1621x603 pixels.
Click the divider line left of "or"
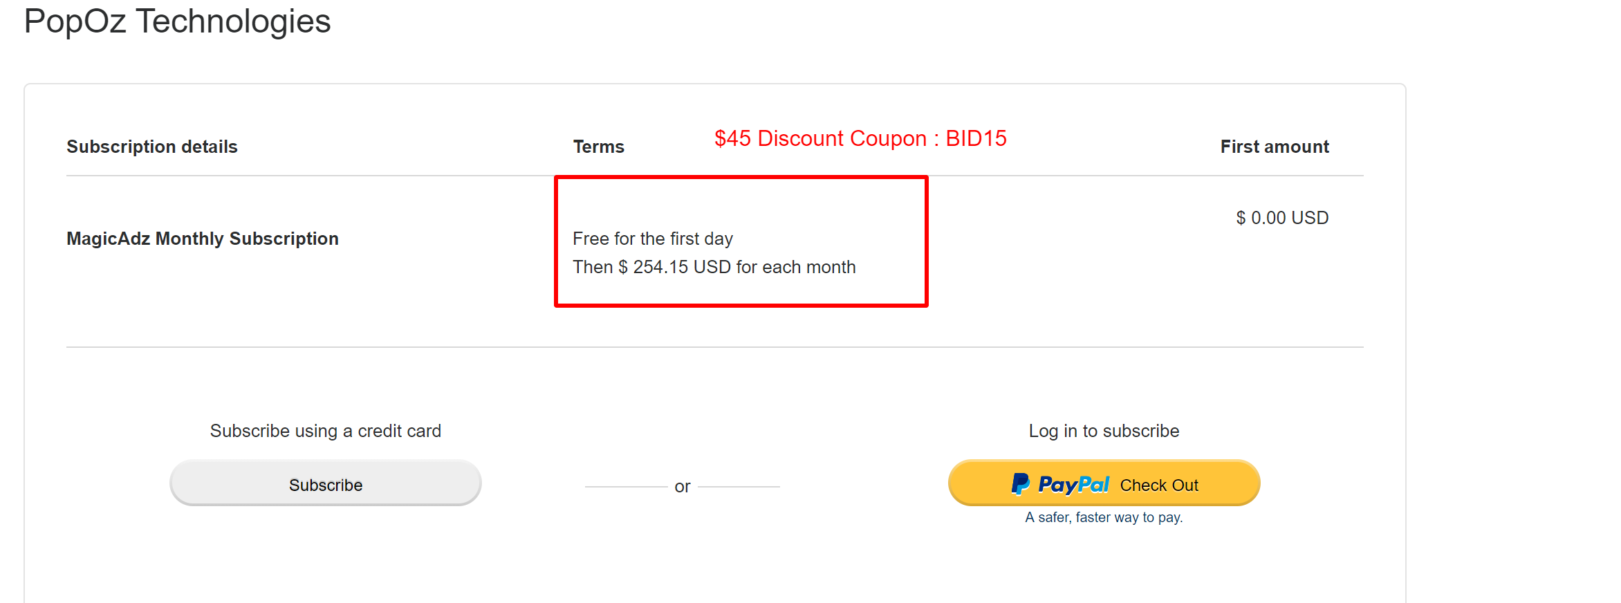(x=626, y=487)
